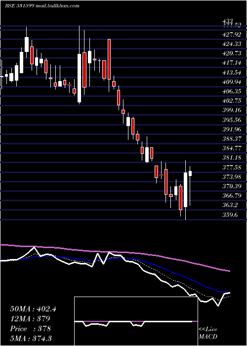Select the 359.6 price axis label

230,215
